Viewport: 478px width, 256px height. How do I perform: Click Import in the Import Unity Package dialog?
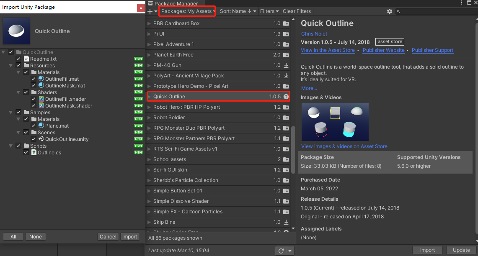pyautogui.click(x=129, y=236)
